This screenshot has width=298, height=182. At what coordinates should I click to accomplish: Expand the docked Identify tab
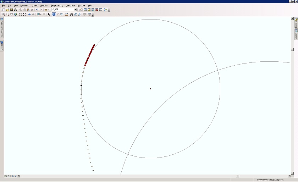pos(2,46)
